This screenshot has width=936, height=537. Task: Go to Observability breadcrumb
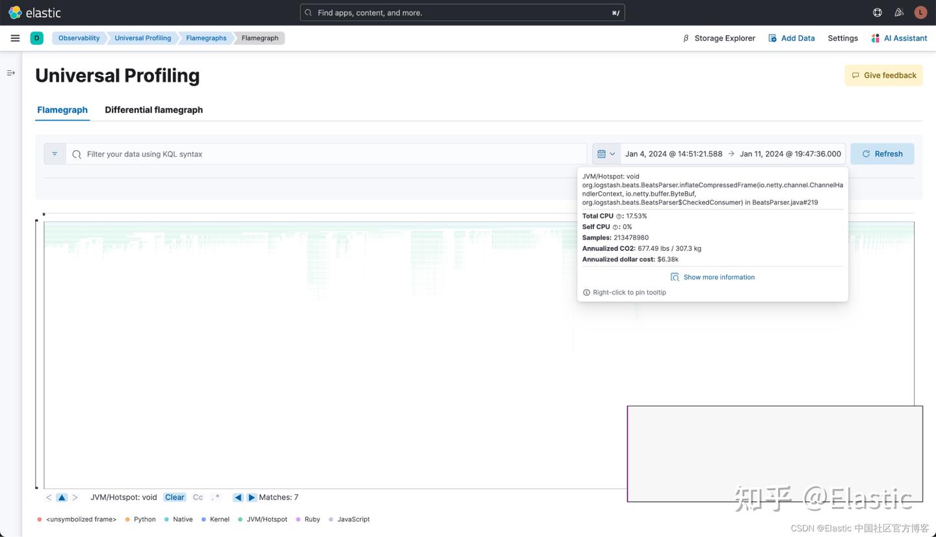tap(79, 38)
